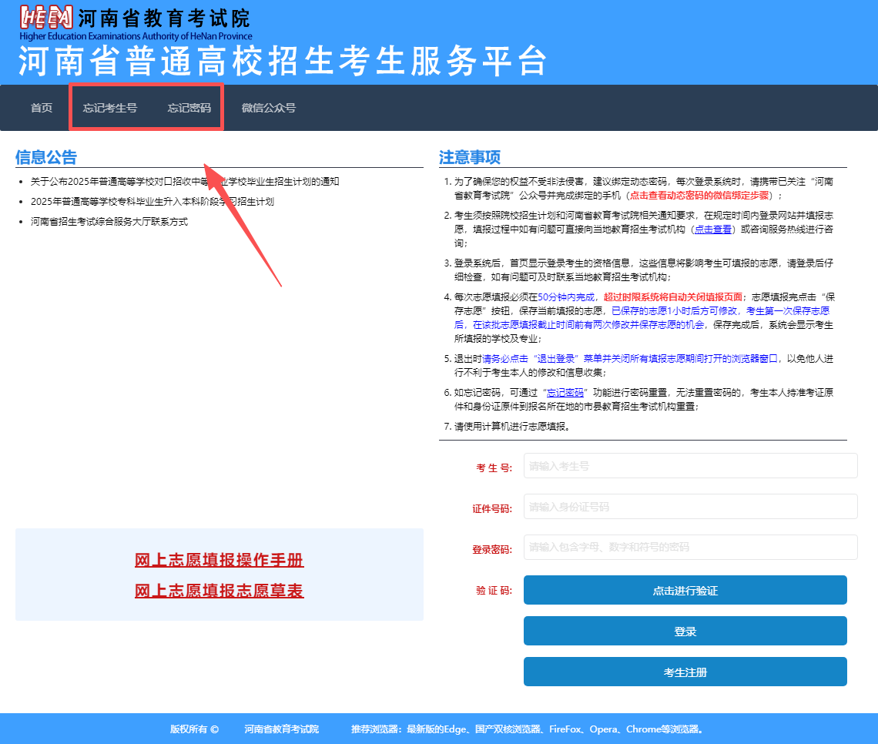Focus the 证件号码 ID number field
Image resolution: width=878 pixels, height=744 pixels.
pos(690,507)
